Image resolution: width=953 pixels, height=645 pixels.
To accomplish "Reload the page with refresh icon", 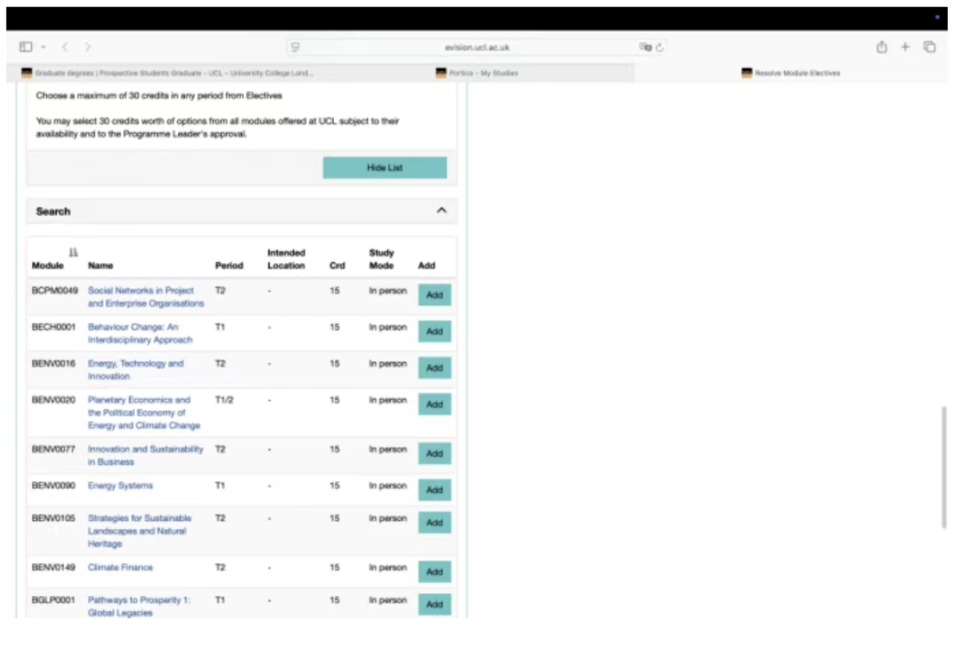I will click(659, 48).
